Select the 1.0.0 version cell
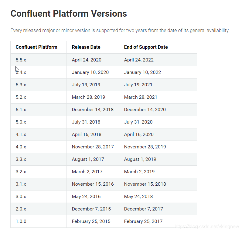This screenshot has height=232, width=242. (x=21, y=221)
